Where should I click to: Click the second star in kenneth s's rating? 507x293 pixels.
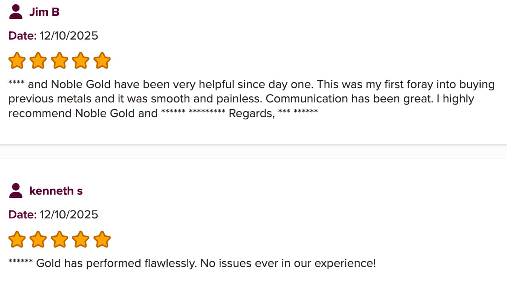pyautogui.click(x=38, y=240)
